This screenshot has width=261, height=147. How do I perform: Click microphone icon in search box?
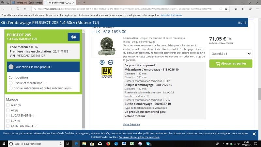pos(61,144)
